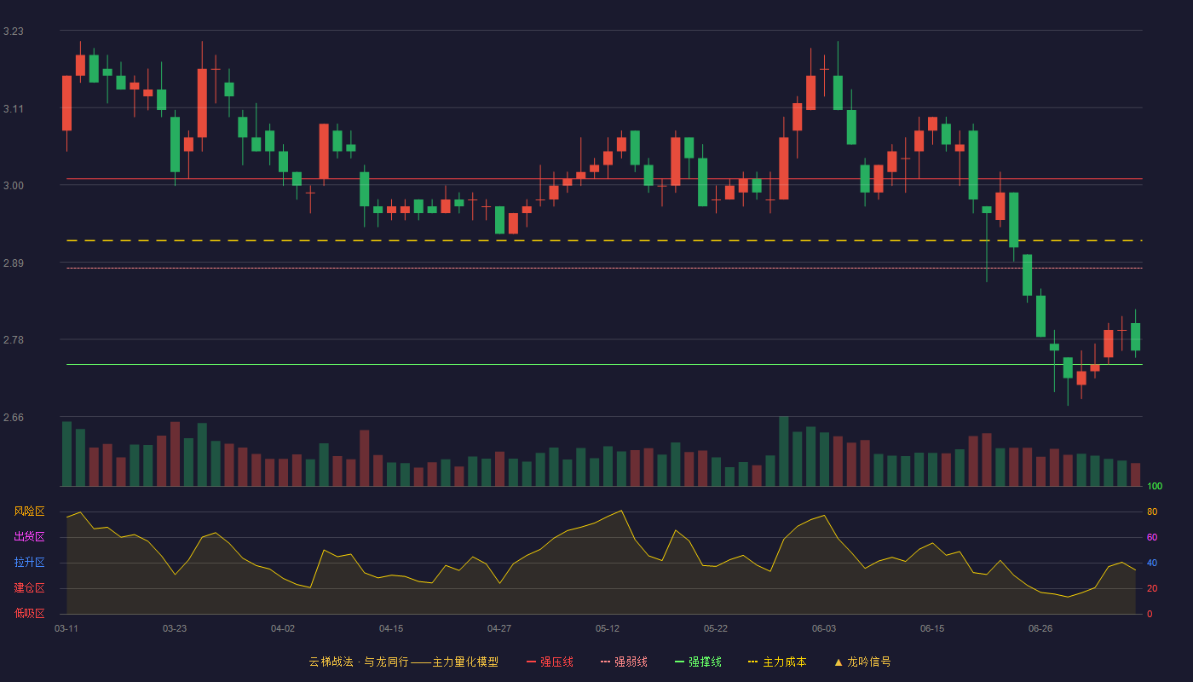
Task: Select the 2.89 price axis label
Action: pos(14,263)
